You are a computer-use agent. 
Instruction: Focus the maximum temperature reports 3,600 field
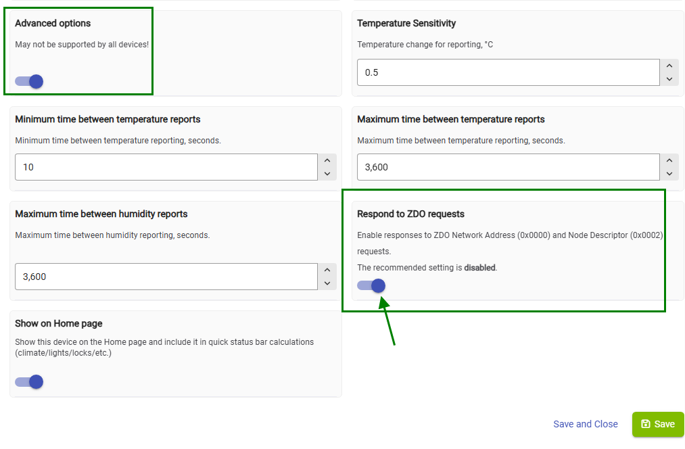[508, 167]
